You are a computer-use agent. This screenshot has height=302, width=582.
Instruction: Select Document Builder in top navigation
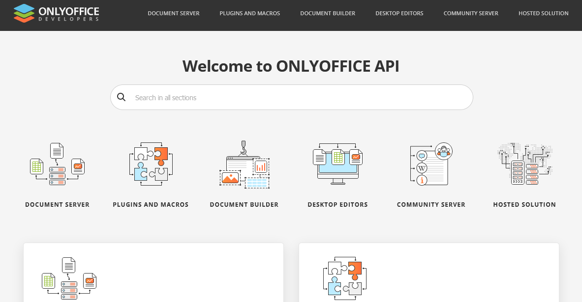pyautogui.click(x=328, y=13)
